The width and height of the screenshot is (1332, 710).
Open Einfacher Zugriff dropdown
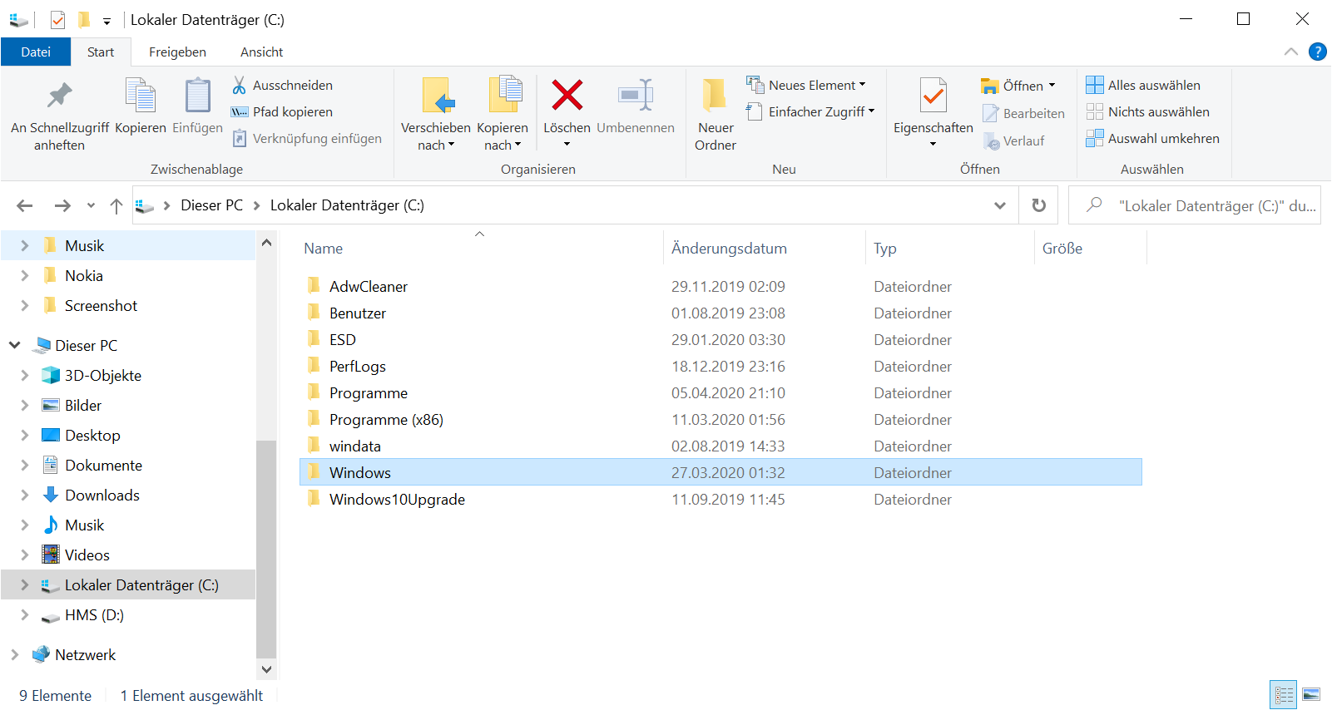click(810, 111)
